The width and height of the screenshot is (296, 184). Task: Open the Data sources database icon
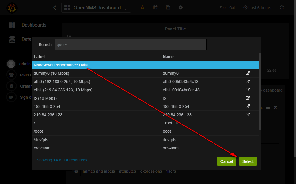click(12, 39)
